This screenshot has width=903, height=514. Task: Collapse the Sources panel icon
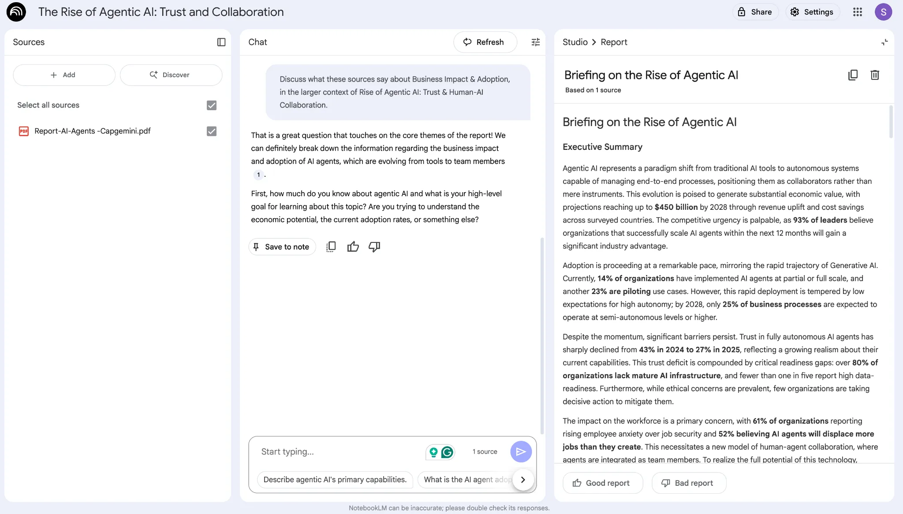point(221,42)
